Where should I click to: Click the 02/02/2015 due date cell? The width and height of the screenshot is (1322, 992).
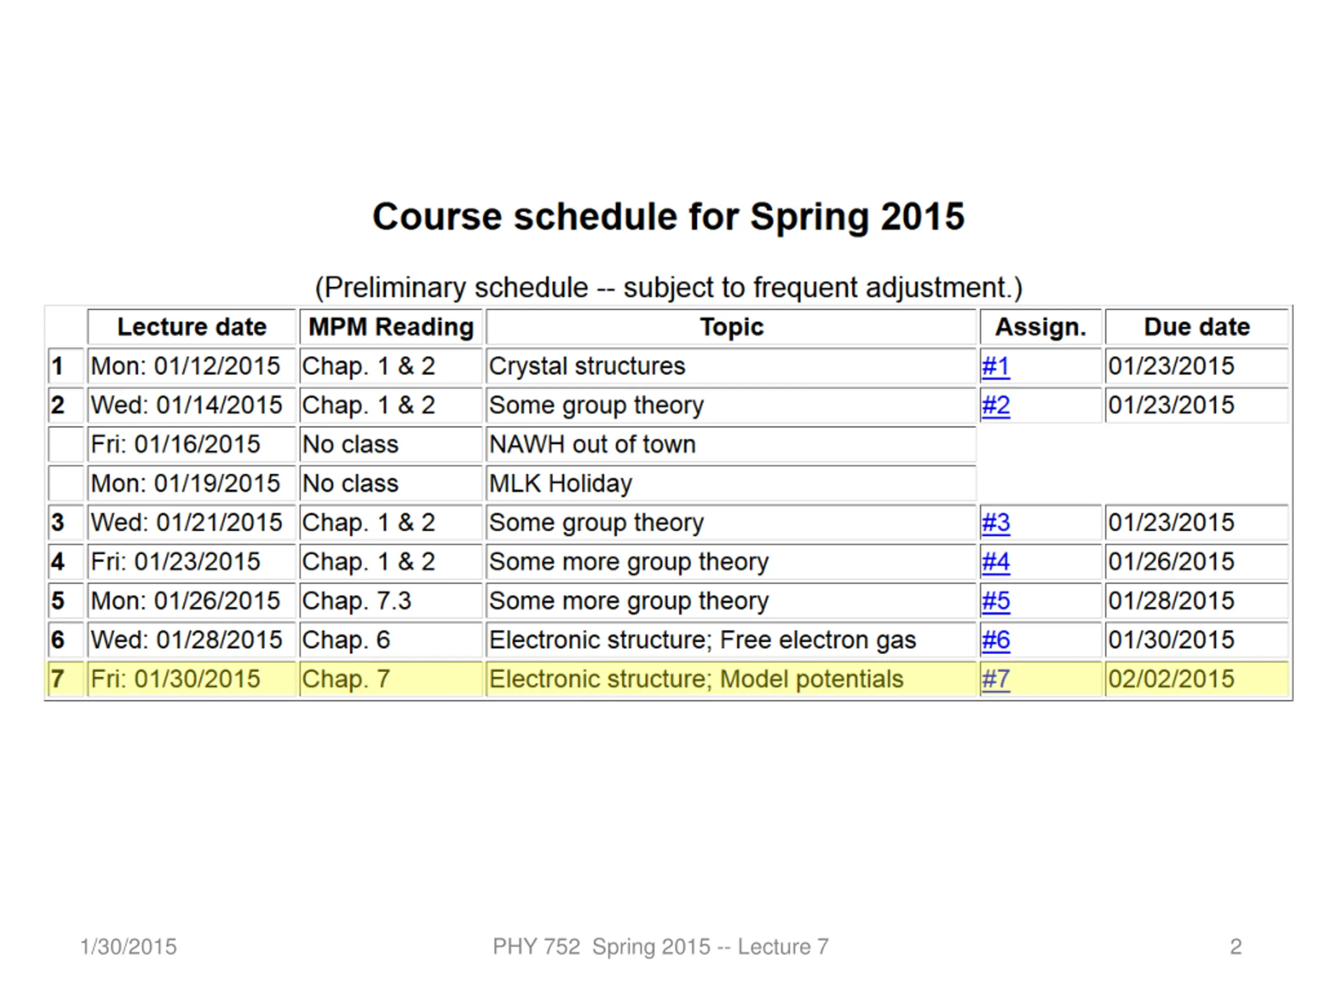1197,679
